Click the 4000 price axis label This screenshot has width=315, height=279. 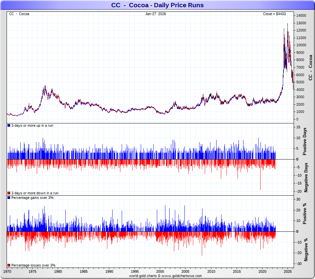click(300, 90)
